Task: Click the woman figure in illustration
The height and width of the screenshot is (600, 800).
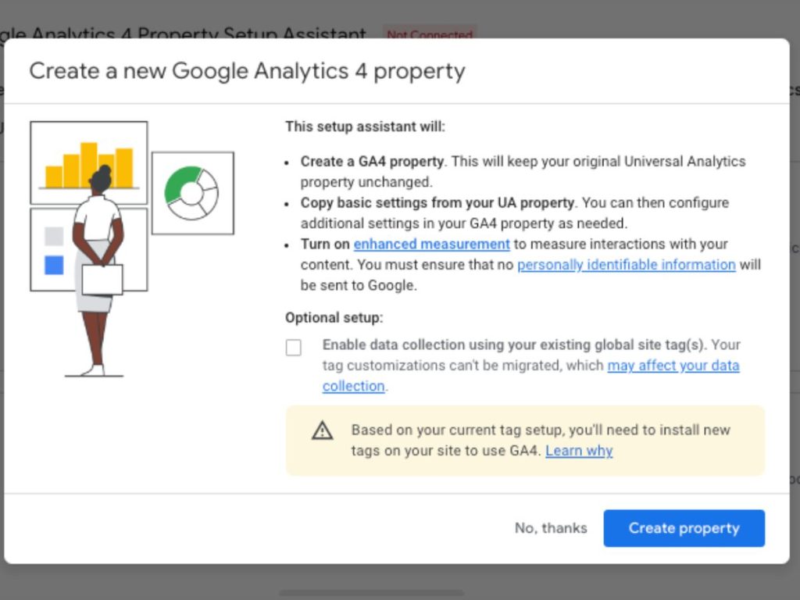Action: click(x=98, y=270)
